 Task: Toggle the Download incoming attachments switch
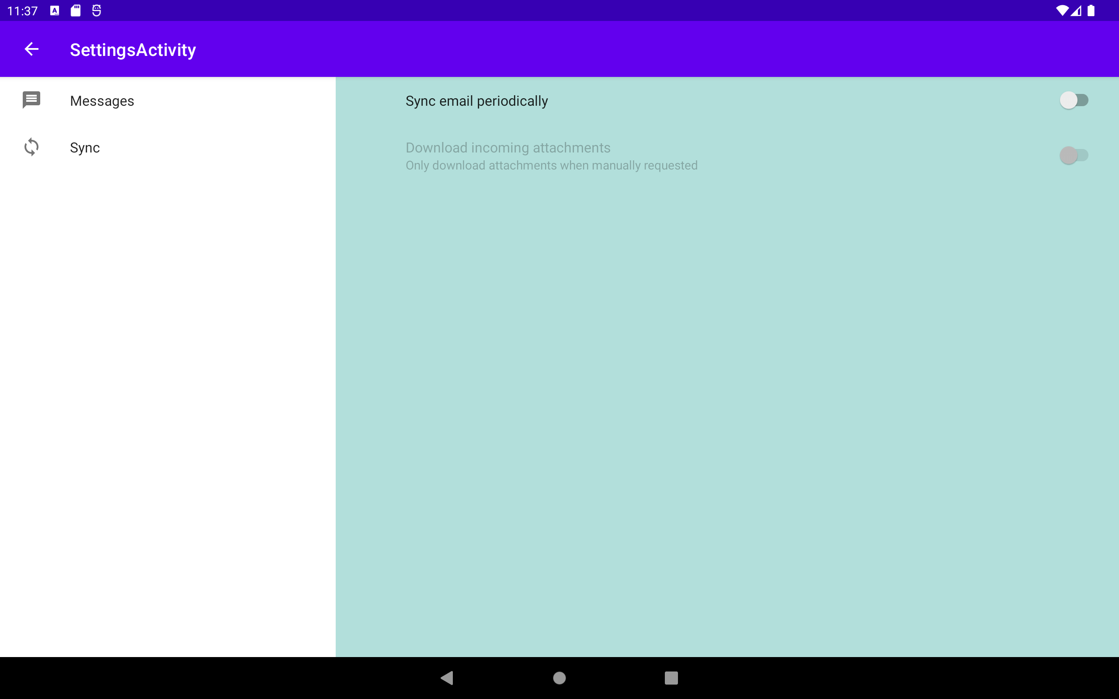[x=1074, y=156]
